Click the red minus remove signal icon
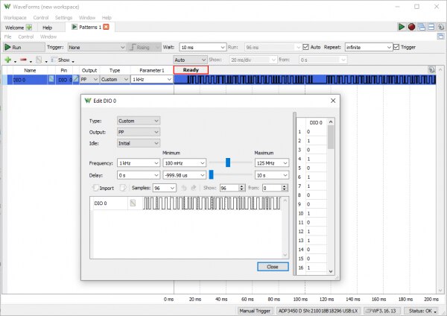The height and width of the screenshot is (316, 447). pyautogui.click(x=24, y=60)
